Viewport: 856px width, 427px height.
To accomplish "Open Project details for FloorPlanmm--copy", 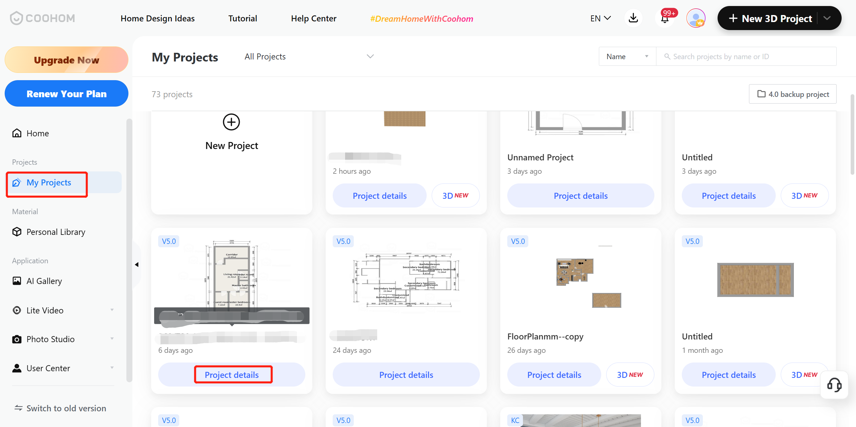I will tap(554, 375).
